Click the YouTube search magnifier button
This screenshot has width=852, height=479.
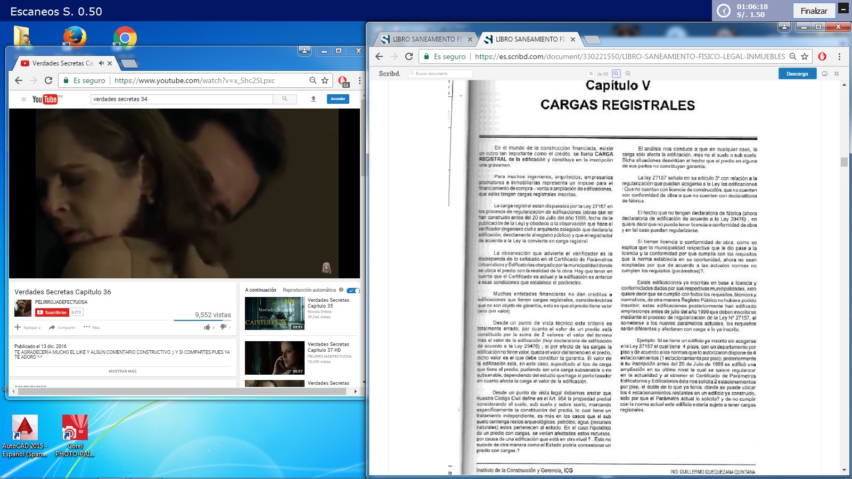coord(285,98)
